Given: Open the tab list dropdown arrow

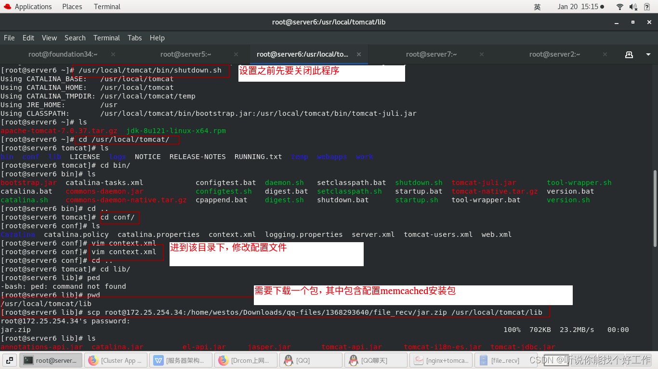Looking at the screenshot, I should tap(648, 54).
